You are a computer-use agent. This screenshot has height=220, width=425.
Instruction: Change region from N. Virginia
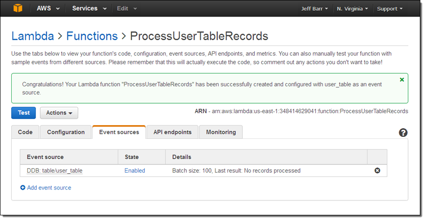(353, 8)
